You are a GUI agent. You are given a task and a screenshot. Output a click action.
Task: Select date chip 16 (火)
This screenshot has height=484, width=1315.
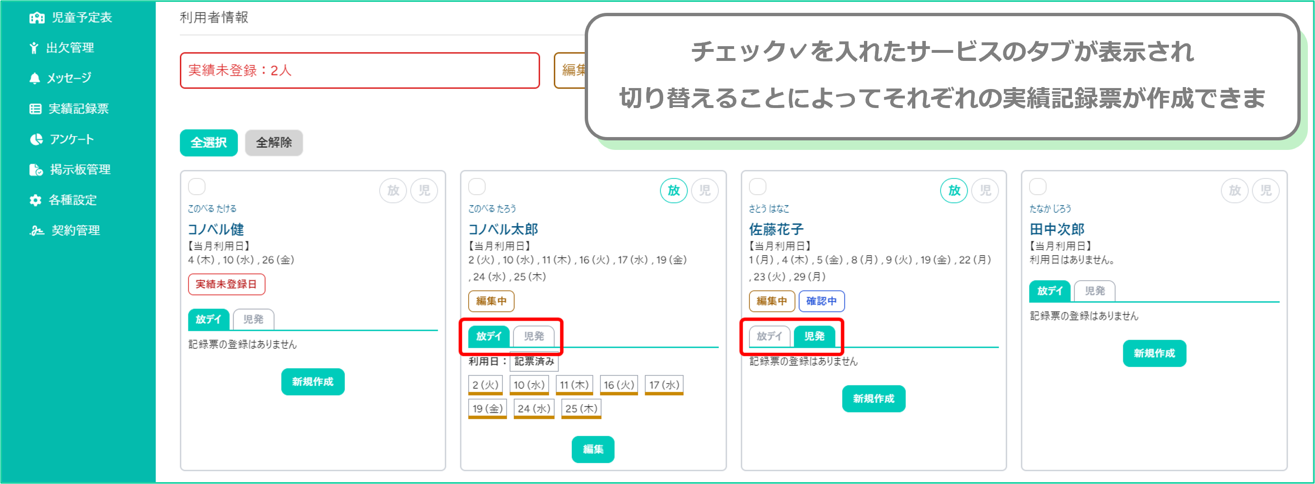click(x=618, y=385)
